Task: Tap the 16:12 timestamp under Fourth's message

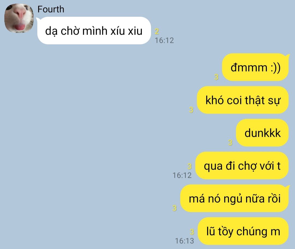Action: point(164,40)
